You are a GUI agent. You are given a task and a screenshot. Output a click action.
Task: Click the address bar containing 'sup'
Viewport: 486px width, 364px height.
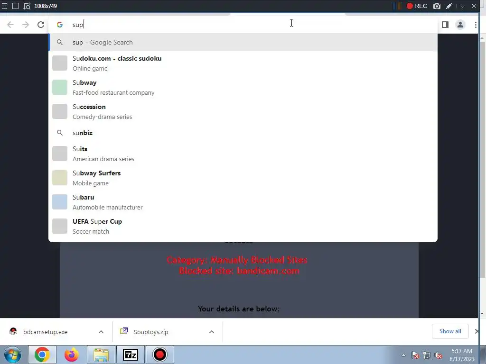pyautogui.click(x=243, y=25)
